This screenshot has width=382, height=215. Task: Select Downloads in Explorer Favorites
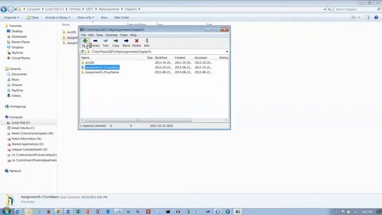pyautogui.click(x=19, y=36)
